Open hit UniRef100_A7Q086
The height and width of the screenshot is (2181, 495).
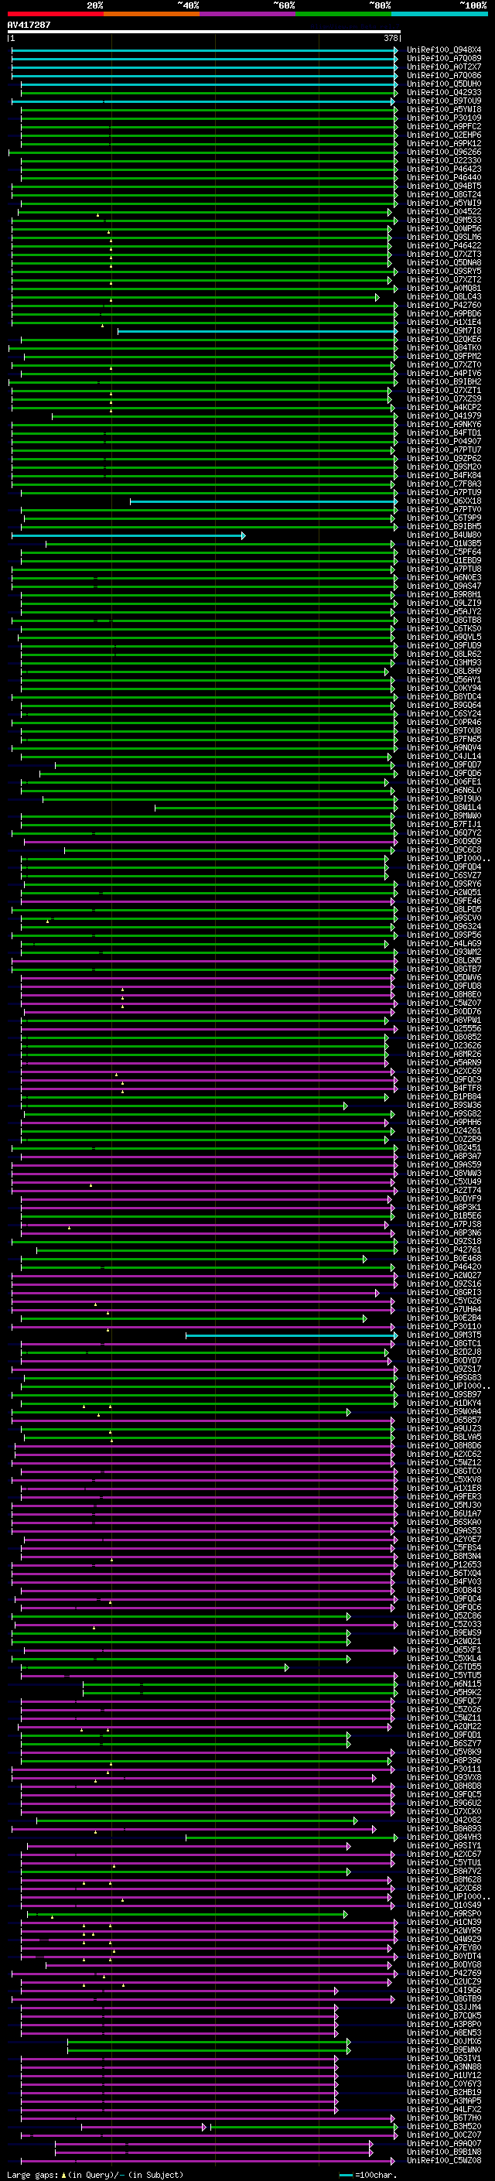point(444,75)
